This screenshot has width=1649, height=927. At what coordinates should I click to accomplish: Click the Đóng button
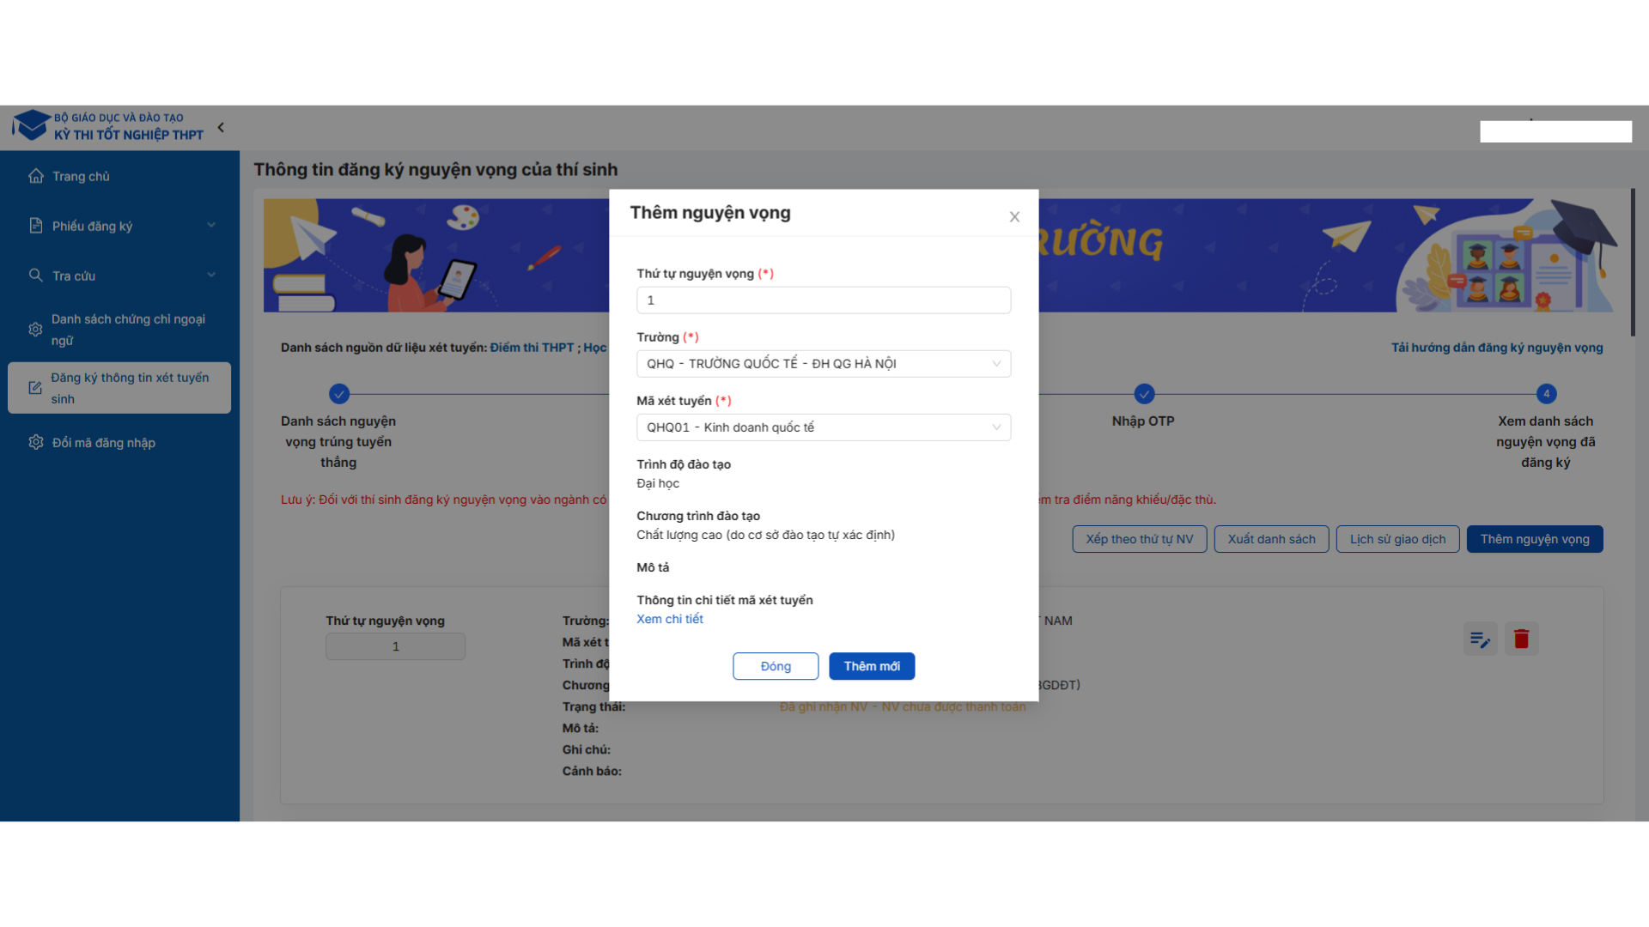[x=775, y=666]
